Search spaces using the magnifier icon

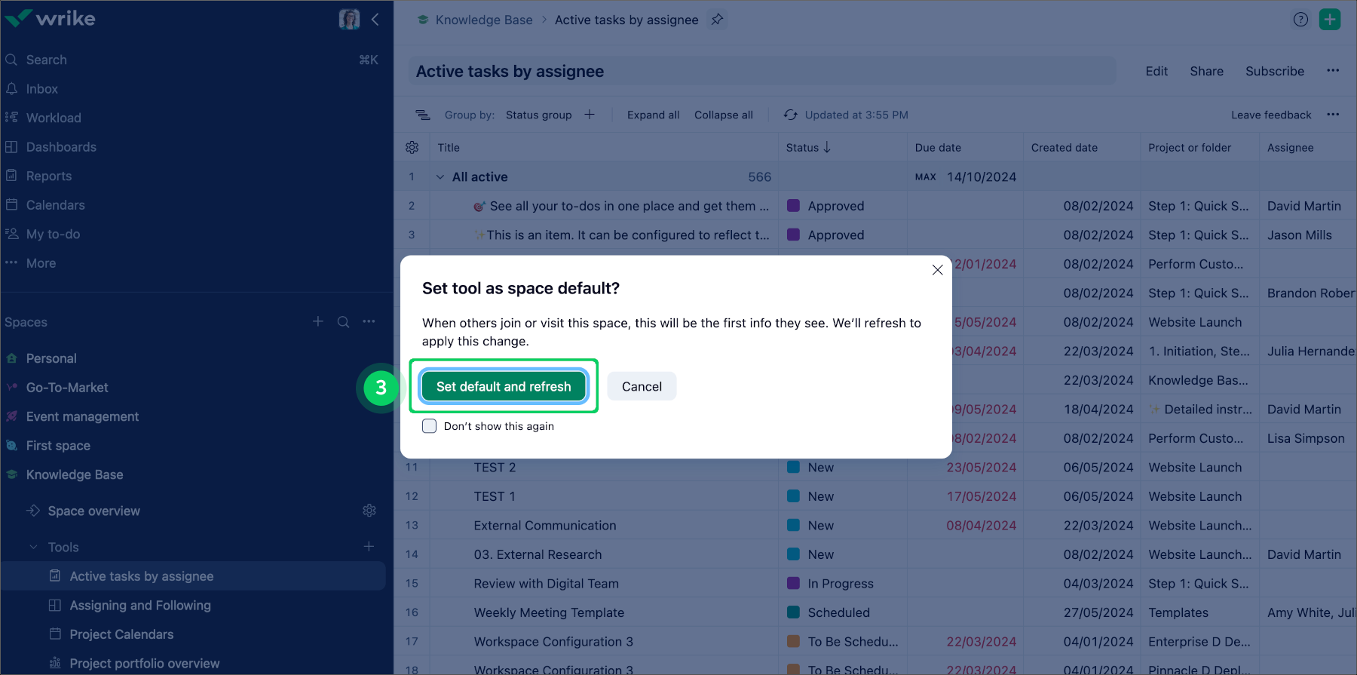click(x=343, y=322)
